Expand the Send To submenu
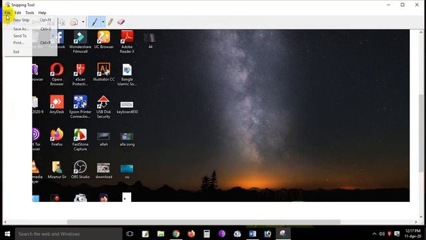Screen dimensions: 426x240 coord(31,36)
